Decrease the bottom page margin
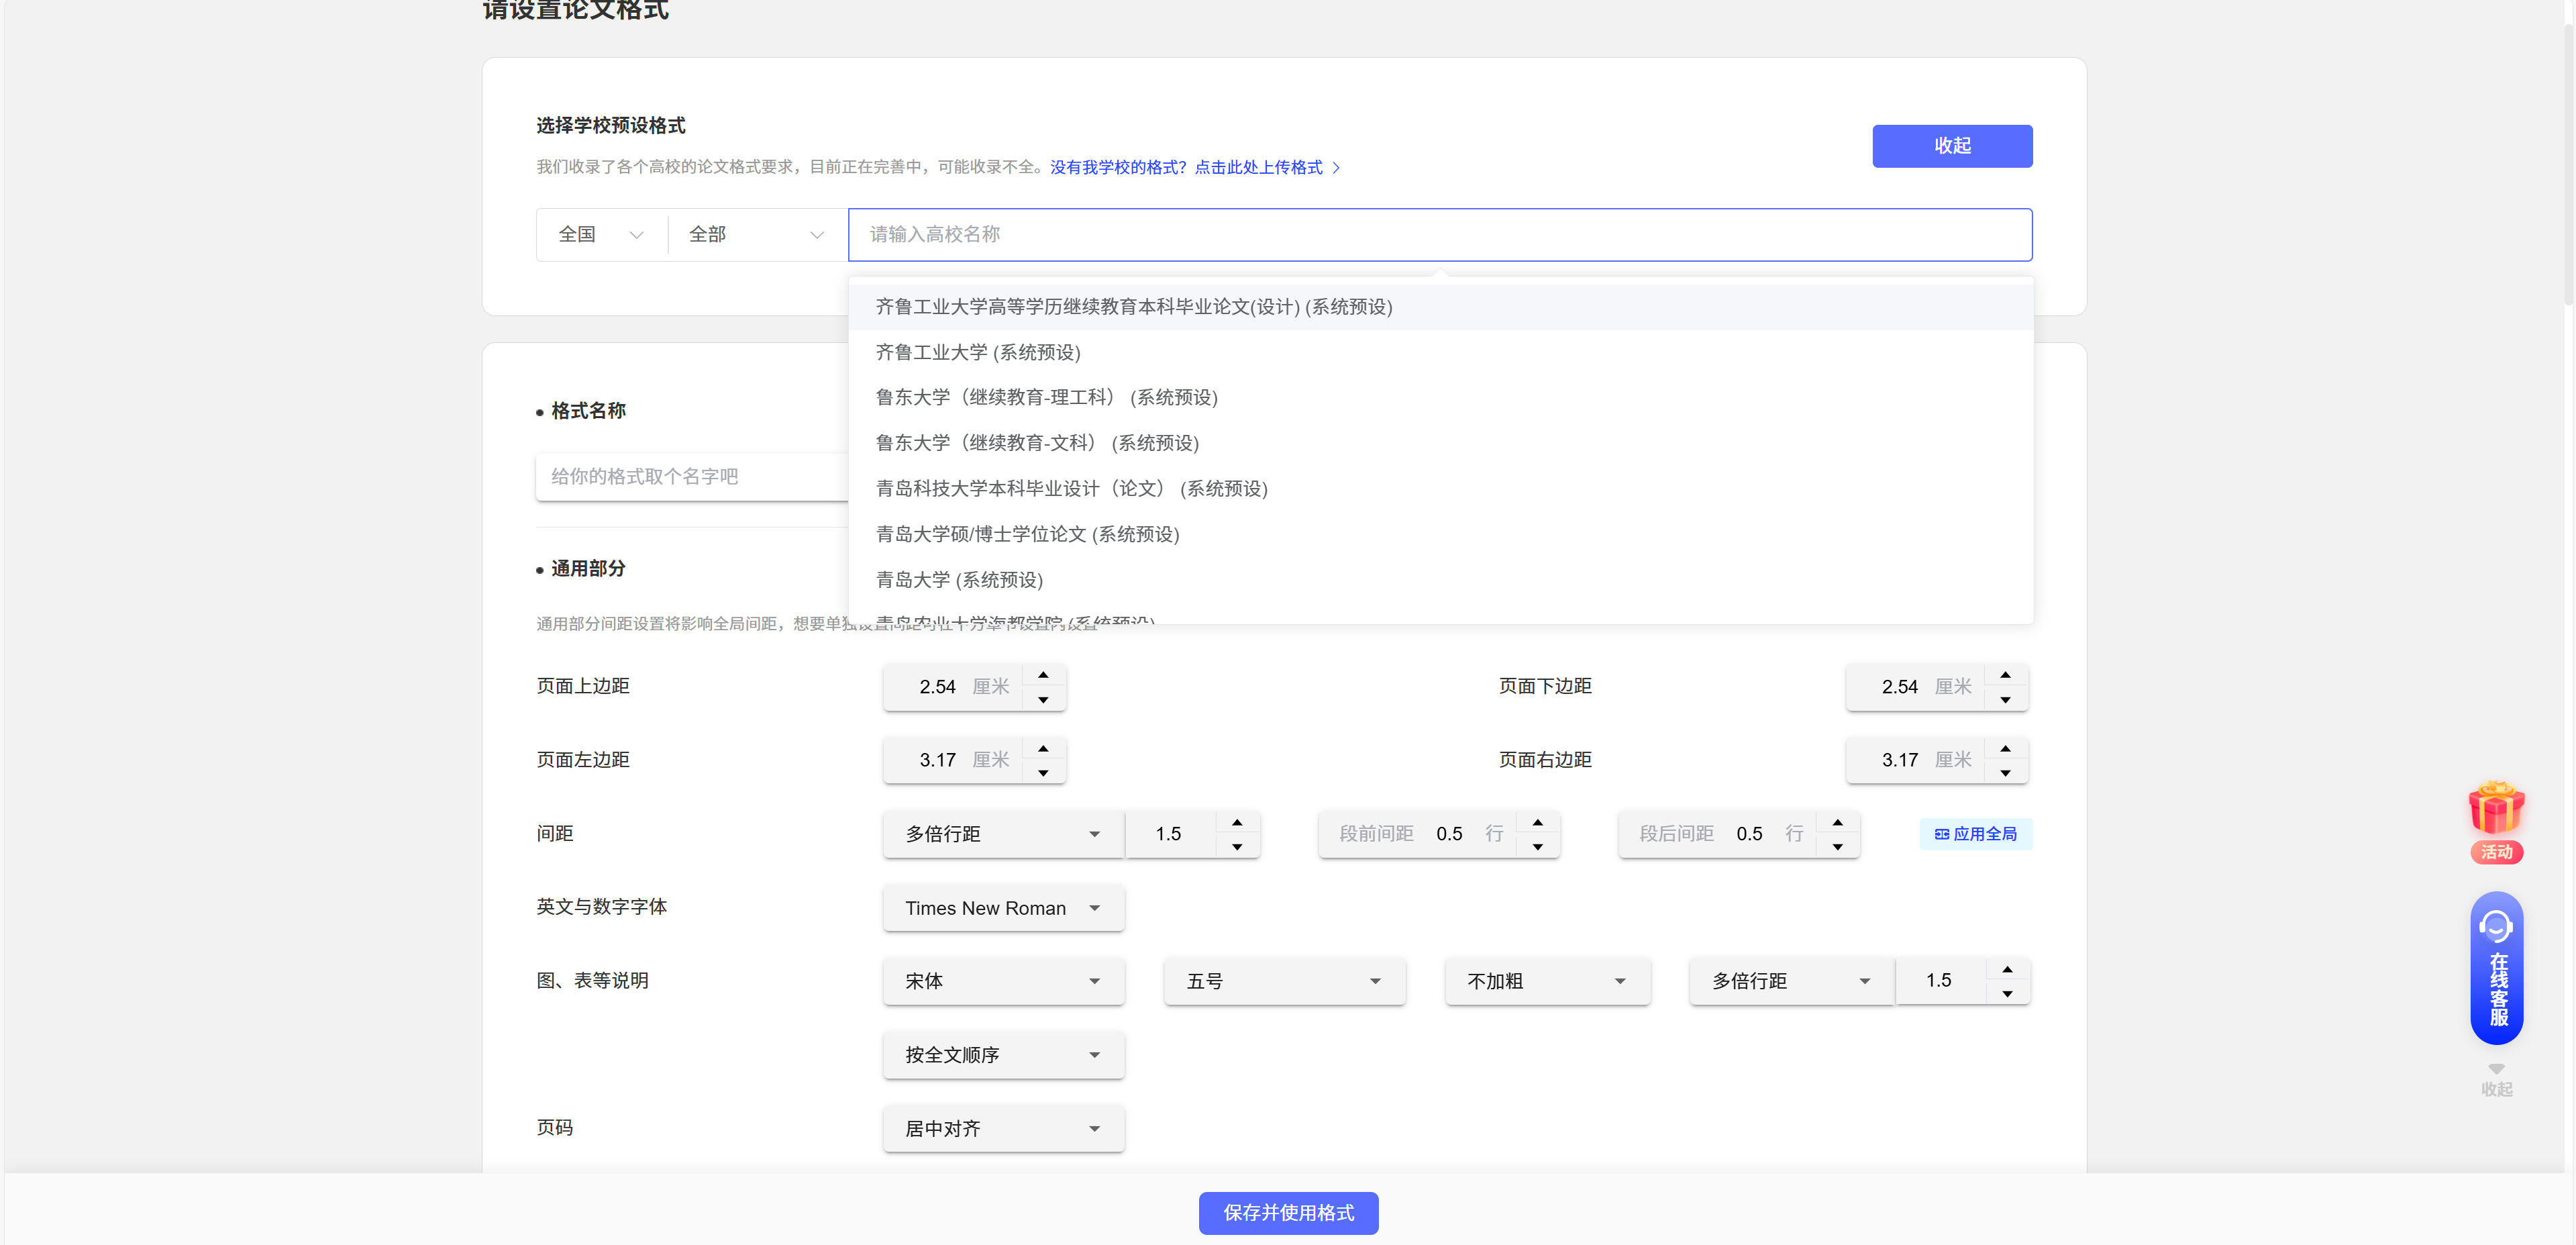The height and width of the screenshot is (1245, 2576). [x=2005, y=700]
